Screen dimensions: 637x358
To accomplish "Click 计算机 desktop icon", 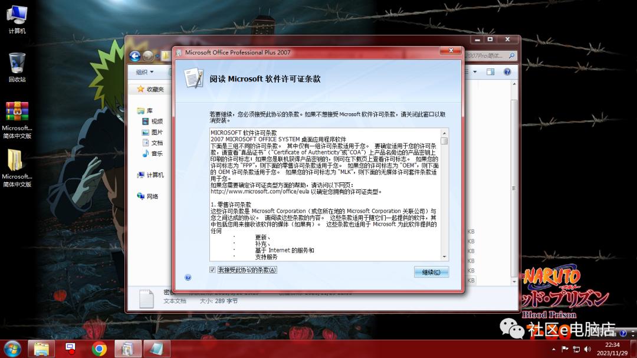I will coord(17,19).
